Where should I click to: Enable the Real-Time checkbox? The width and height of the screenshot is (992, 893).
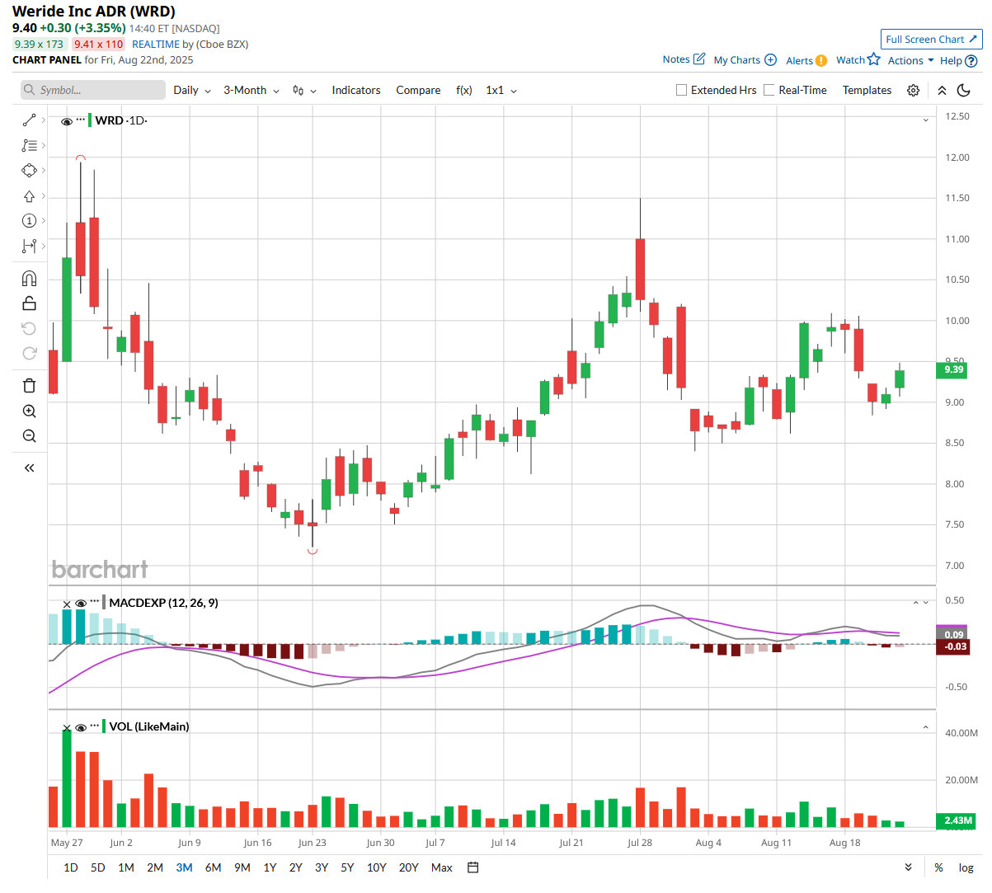(x=769, y=90)
